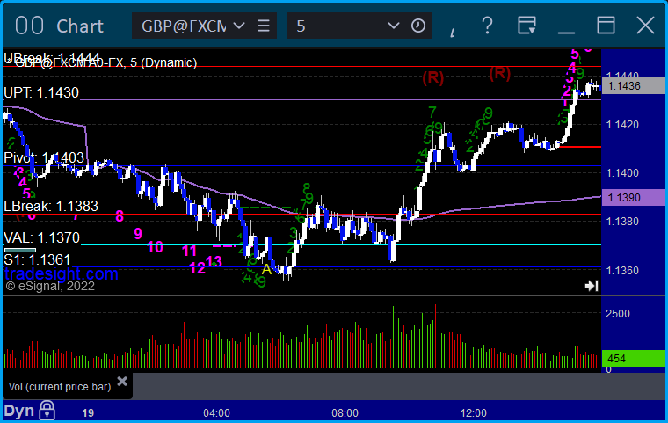668x423 pixels.
Task: Select the LBreak: 1.1383 level label
Action: (x=51, y=206)
